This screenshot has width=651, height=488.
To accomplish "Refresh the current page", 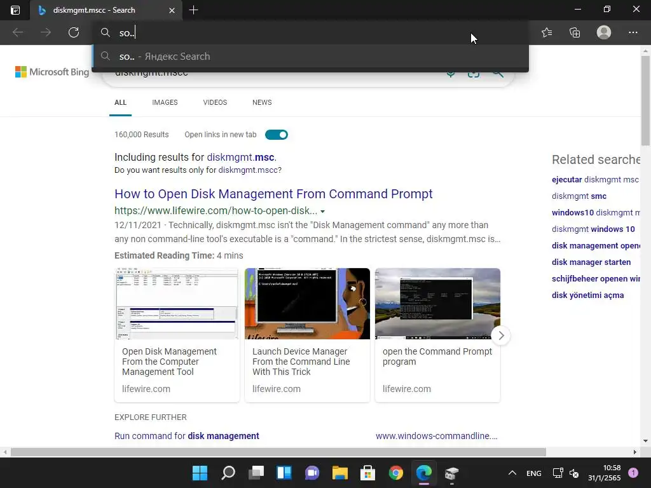I will pyautogui.click(x=74, y=32).
